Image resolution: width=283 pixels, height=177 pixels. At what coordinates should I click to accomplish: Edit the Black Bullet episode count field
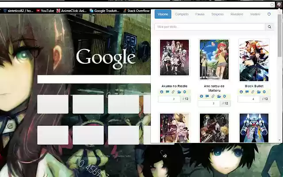[x=249, y=99]
